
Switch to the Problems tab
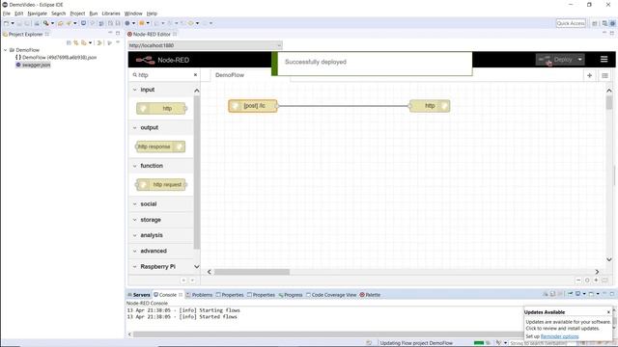[199, 295]
